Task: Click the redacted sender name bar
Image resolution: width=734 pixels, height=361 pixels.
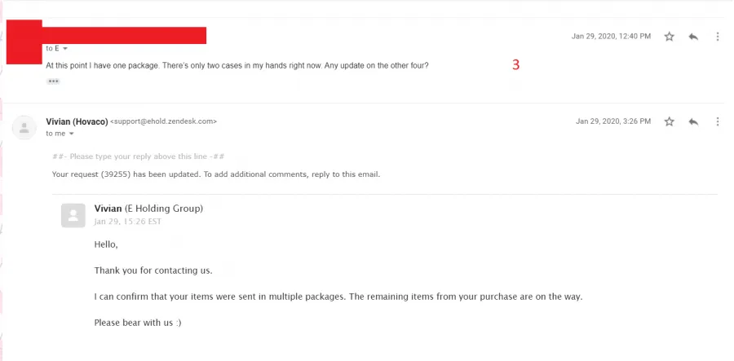Action: coord(125,36)
